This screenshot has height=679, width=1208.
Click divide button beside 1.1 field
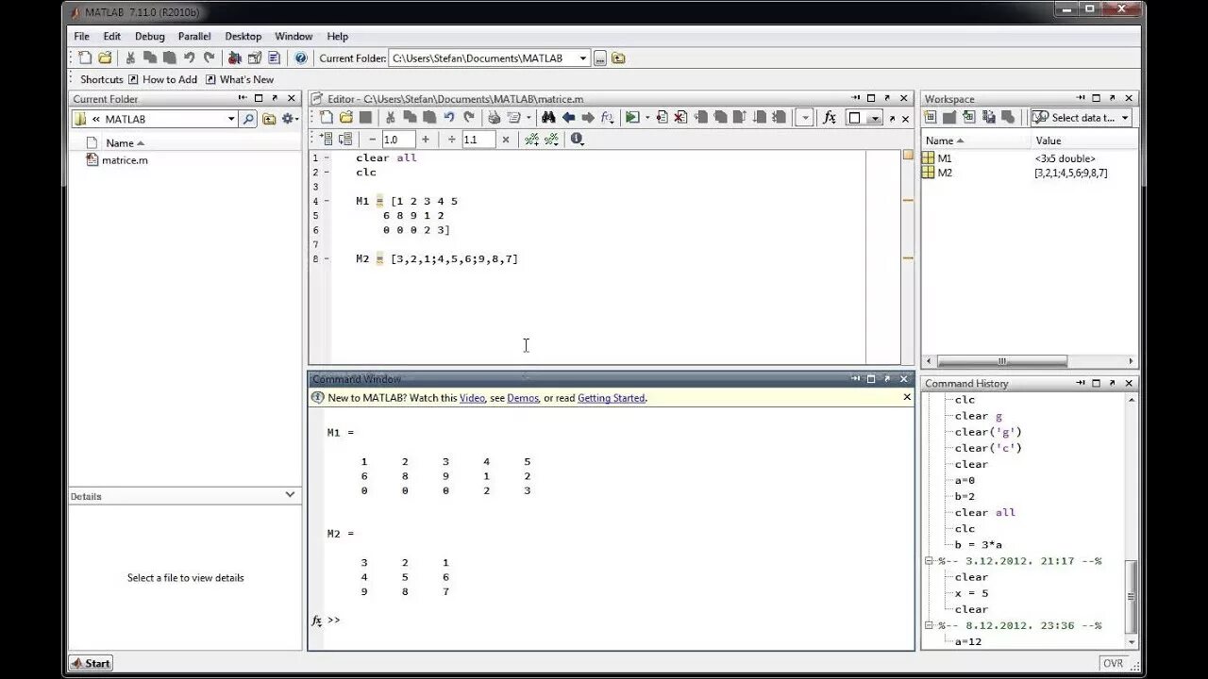tap(452, 139)
